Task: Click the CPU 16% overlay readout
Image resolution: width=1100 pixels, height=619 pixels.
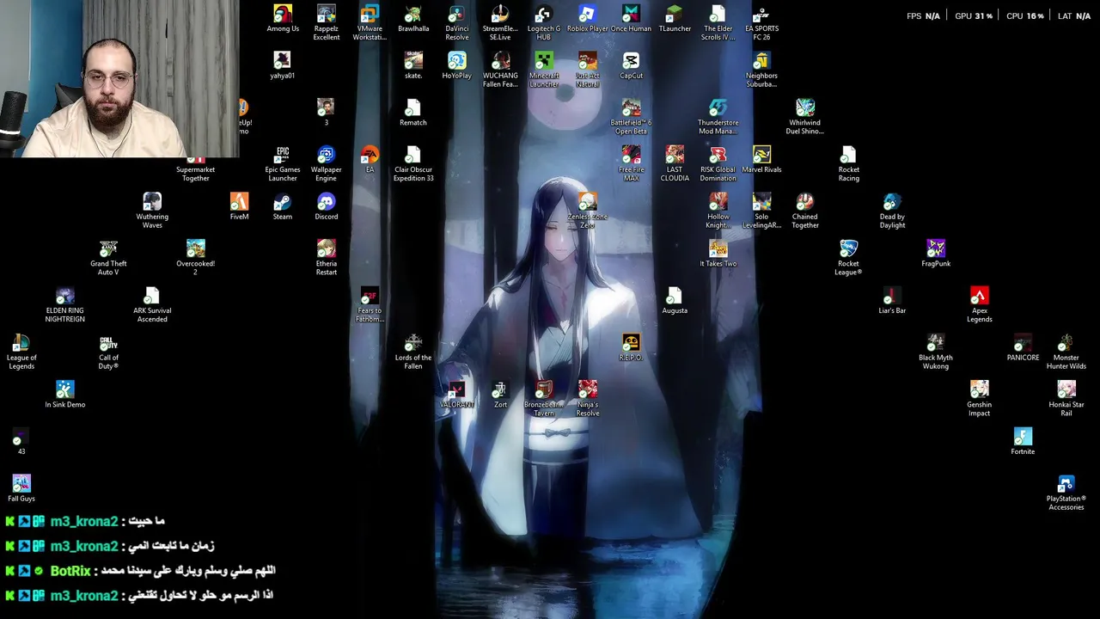Action: (1024, 16)
